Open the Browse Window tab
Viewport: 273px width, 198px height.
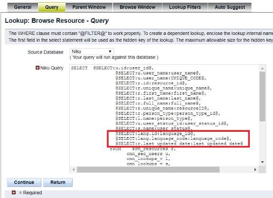138,7
